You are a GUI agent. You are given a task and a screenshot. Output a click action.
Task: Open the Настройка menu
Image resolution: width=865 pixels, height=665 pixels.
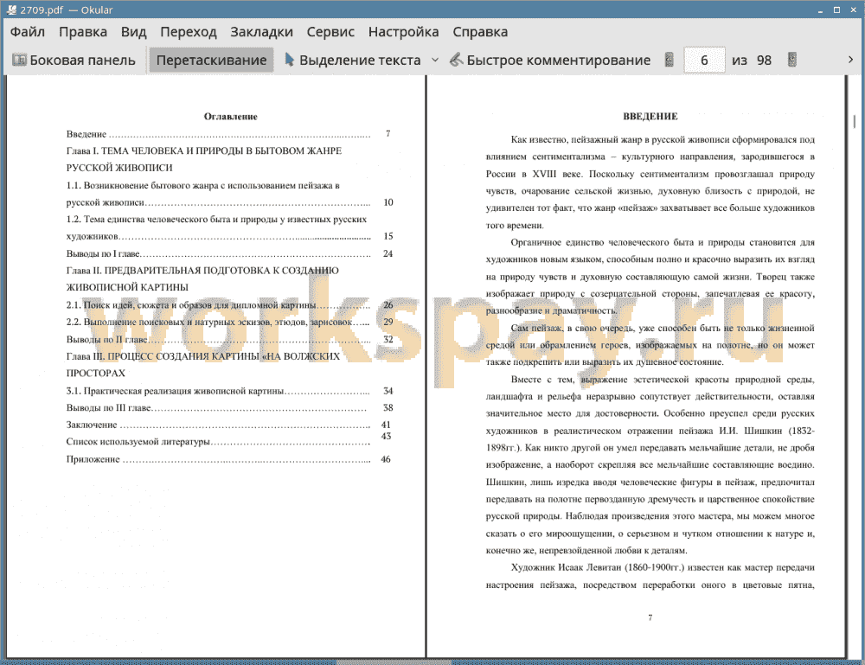[x=403, y=32]
